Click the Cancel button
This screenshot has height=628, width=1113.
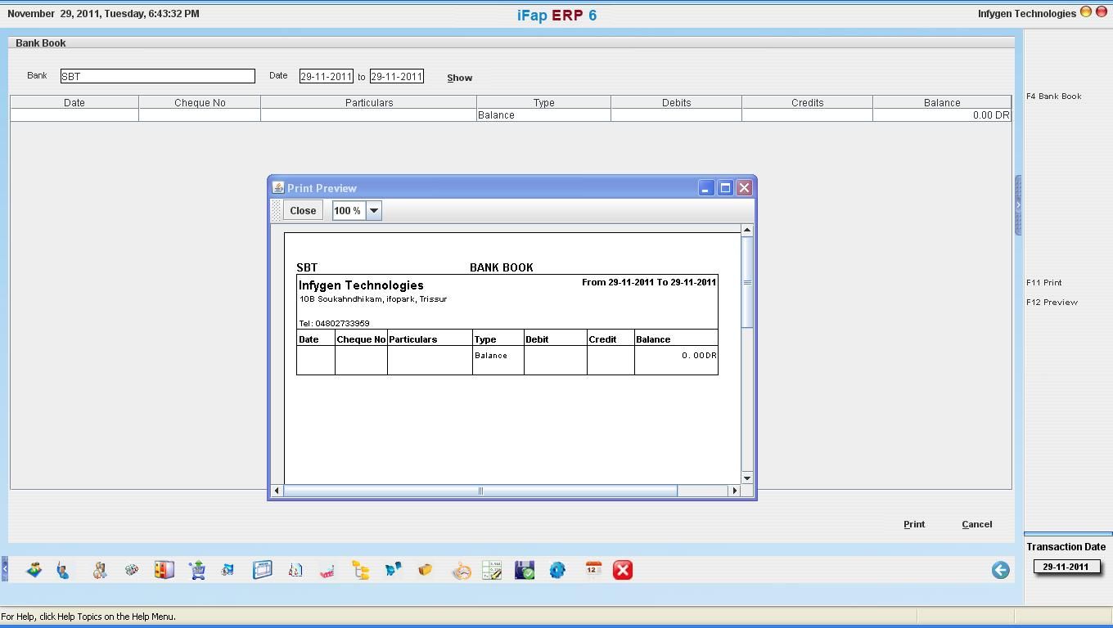(x=977, y=524)
